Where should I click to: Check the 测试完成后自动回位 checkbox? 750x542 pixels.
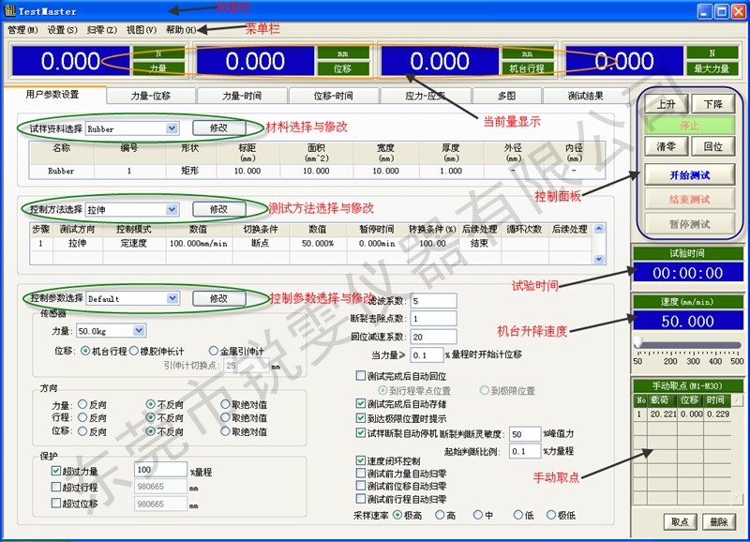click(361, 375)
